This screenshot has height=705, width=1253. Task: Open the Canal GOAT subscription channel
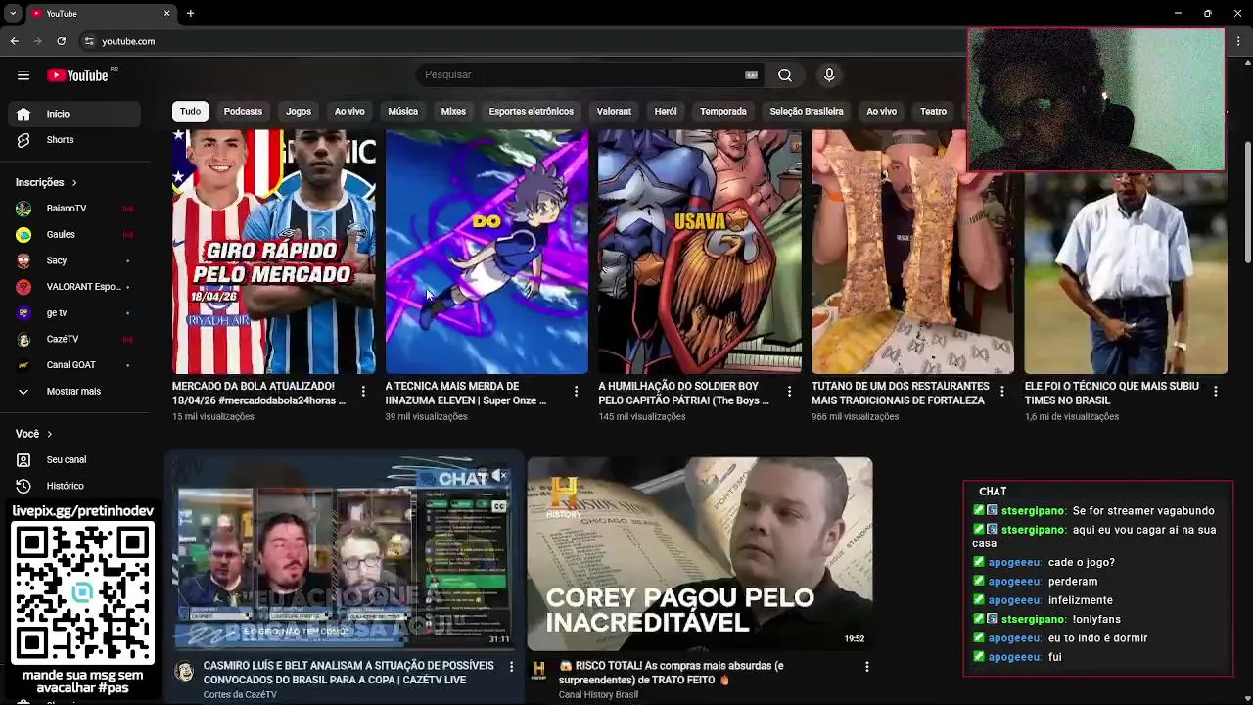point(74,365)
